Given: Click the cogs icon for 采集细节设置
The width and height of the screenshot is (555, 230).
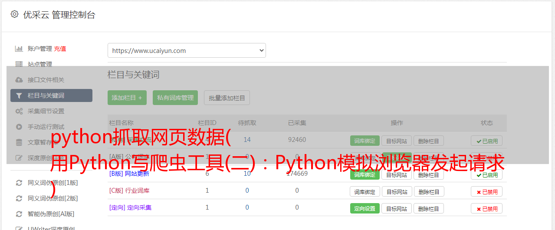Looking at the screenshot, I should pos(19,111).
